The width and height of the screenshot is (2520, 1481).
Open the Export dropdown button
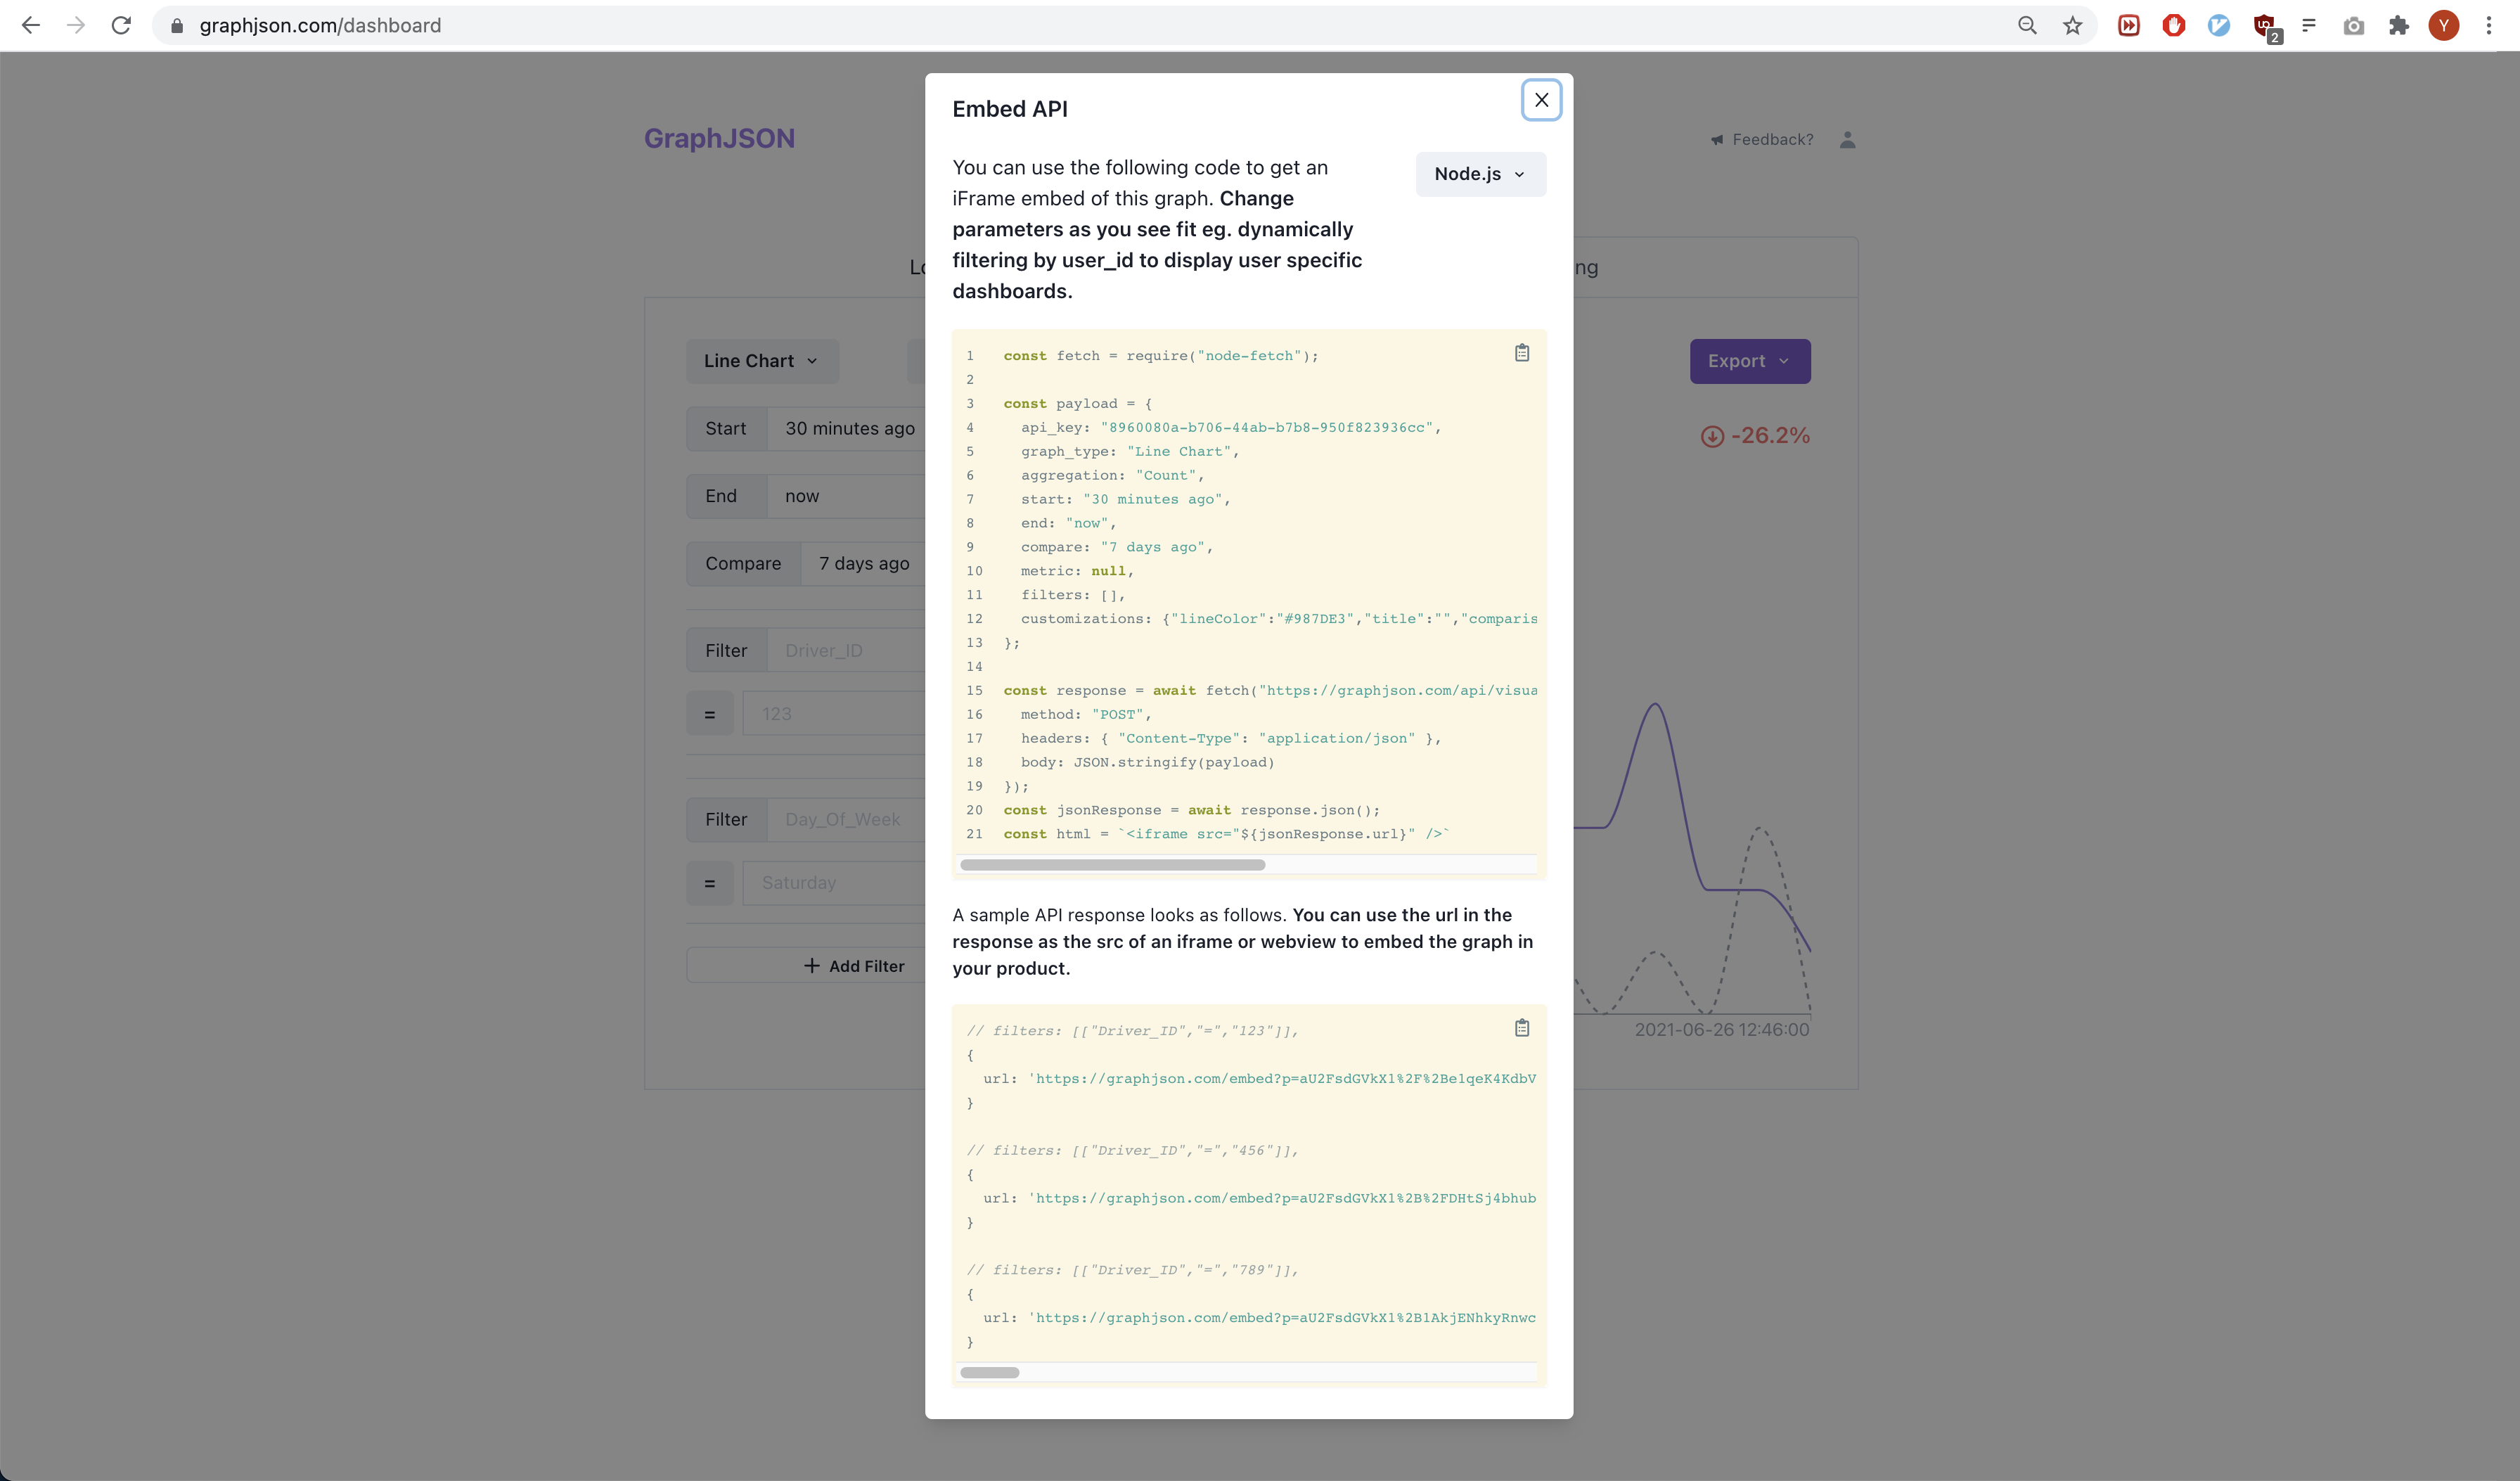click(1749, 361)
